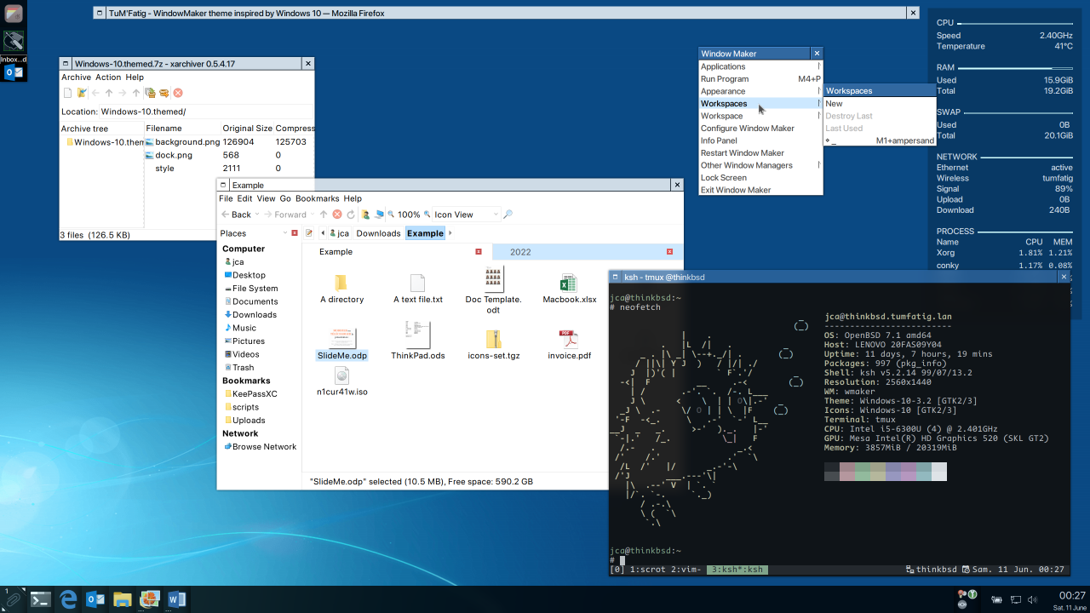Select the Pictures folder in Places sidebar

[248, 341]
